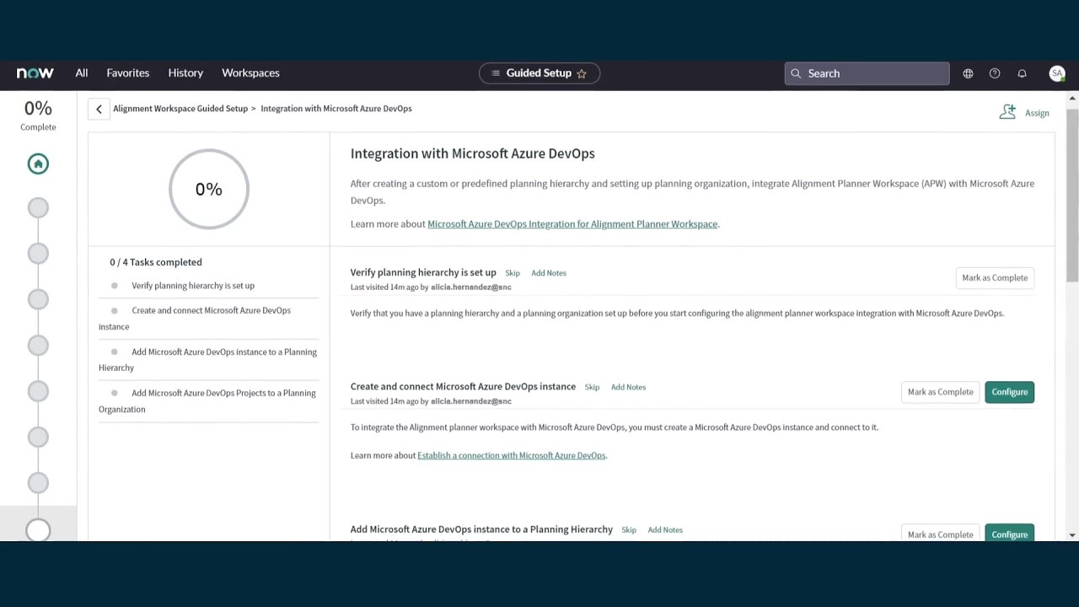Click the 'Create and connect Microsoft Azure DevOps instance' heading
This screenshot has height=607, width=1079.
click(x=463, y=386)
